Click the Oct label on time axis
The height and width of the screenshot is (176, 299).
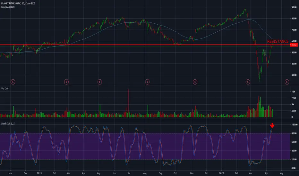175,173
